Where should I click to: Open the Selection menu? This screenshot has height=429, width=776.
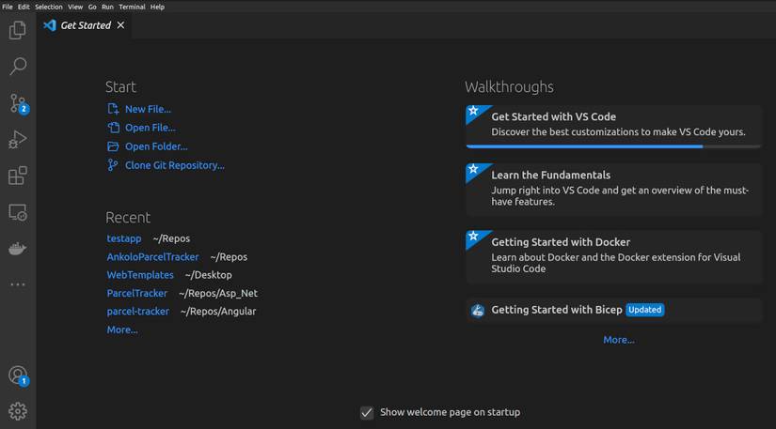49,7
